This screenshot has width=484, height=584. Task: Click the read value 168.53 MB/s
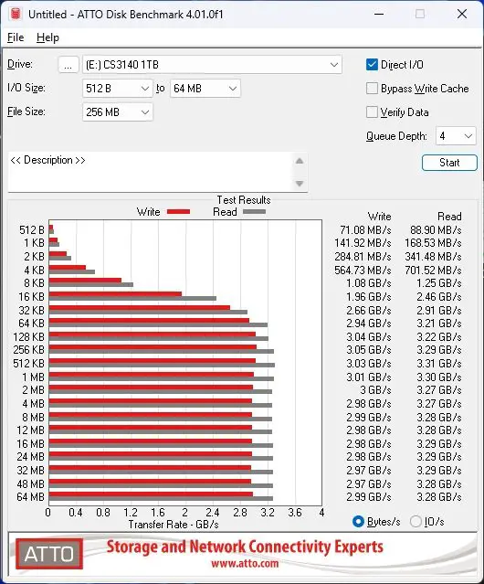coord(433,243)
